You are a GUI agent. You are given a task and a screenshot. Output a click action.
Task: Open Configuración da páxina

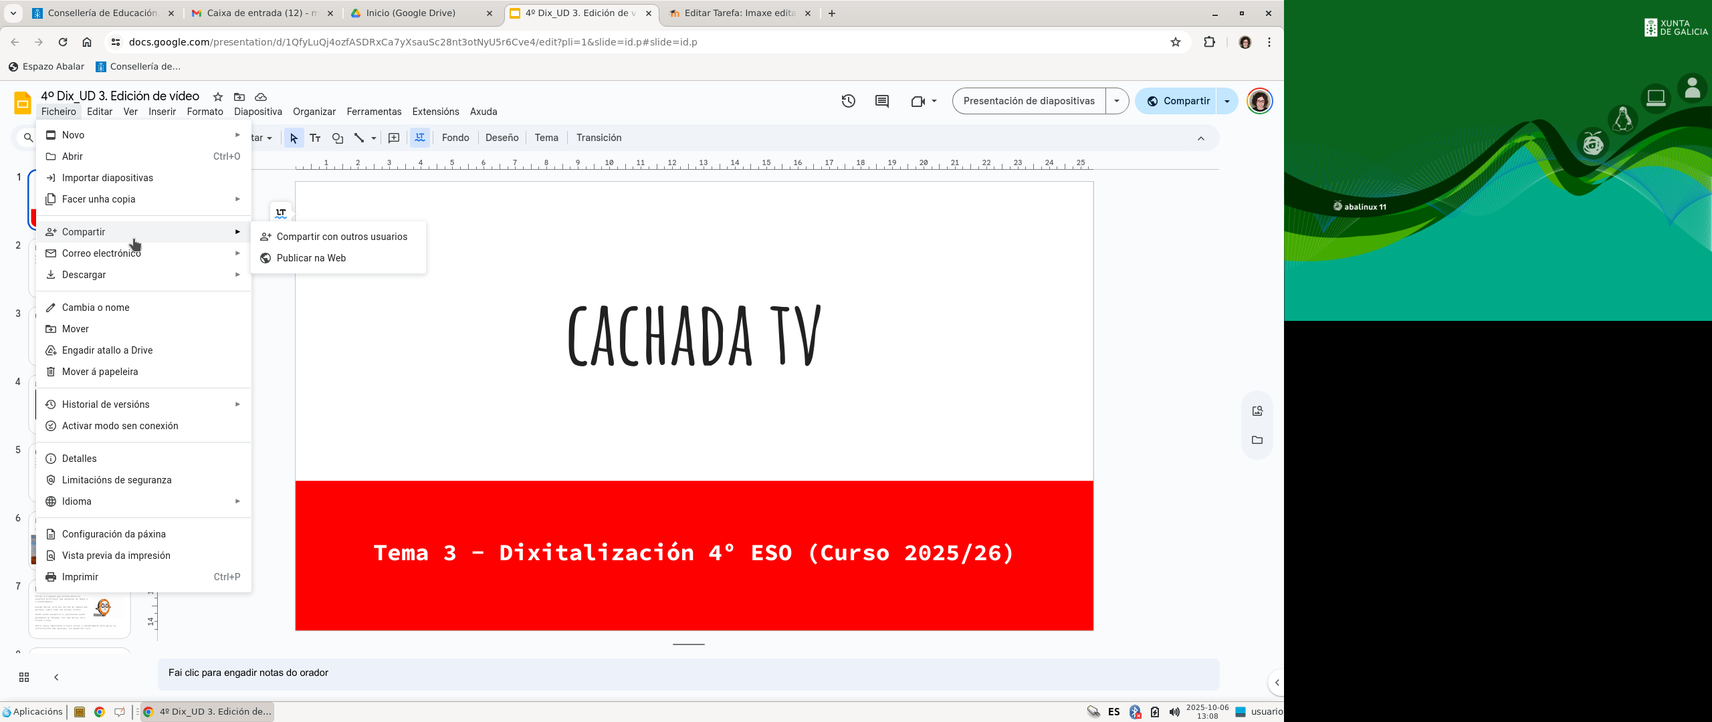pyautogui.click(x=144, y=534)
